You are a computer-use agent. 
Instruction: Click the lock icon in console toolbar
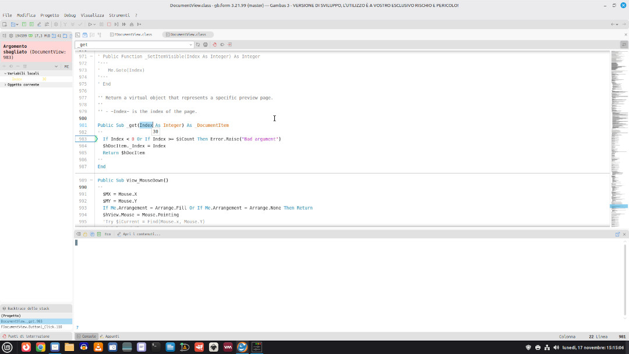click(85, 234)
